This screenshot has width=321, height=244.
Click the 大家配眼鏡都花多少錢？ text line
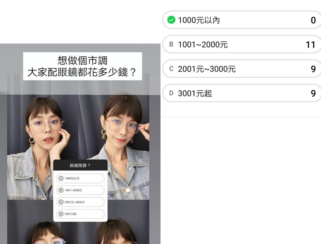(x=82, y=72)
